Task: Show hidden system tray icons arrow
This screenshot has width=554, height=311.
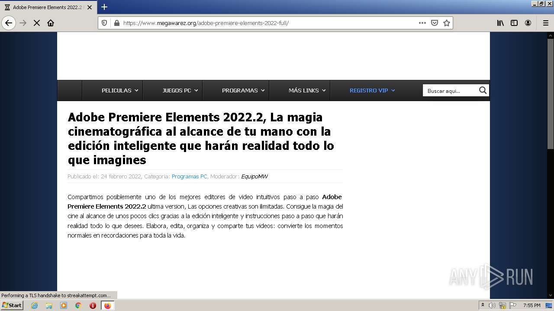Action: 483,305
